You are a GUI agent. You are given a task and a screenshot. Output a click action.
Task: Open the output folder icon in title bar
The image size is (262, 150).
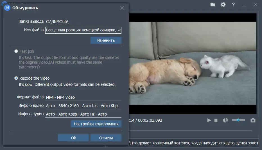[213, 4]
